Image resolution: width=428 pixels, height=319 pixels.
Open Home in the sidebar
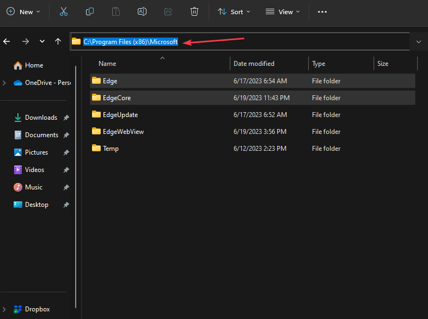(x=28, y=65)
